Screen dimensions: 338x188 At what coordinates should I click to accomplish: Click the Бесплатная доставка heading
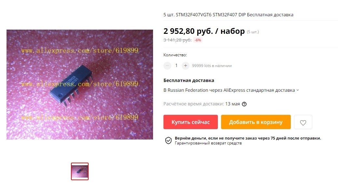pyautogui.click(x=189, y=80)
